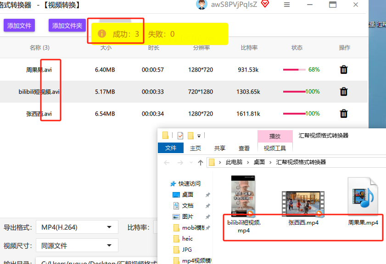The height and width of the screenshot is (264, 386).
Task: Go back in Explorer navigation
Action: (x=167, y=163)
